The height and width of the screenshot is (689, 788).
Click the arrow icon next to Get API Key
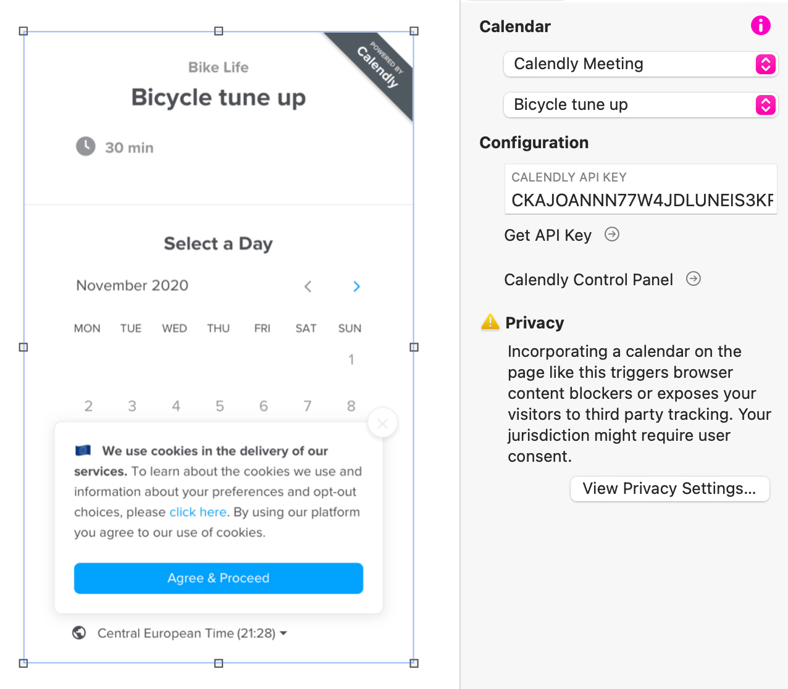(x=611, y=235)
